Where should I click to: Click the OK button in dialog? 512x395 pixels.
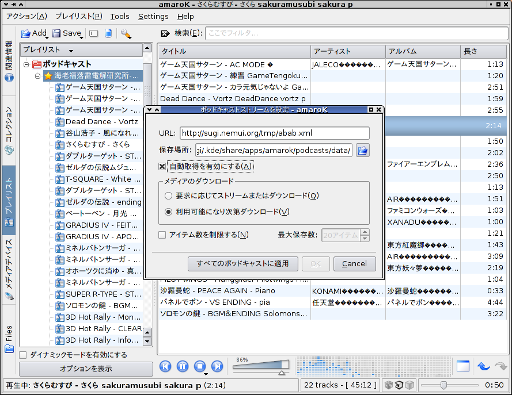(x=316, y=264)
